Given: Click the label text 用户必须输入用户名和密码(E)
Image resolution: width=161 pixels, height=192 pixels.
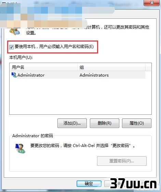Looking at the screenshot, I should pos(66,47).
